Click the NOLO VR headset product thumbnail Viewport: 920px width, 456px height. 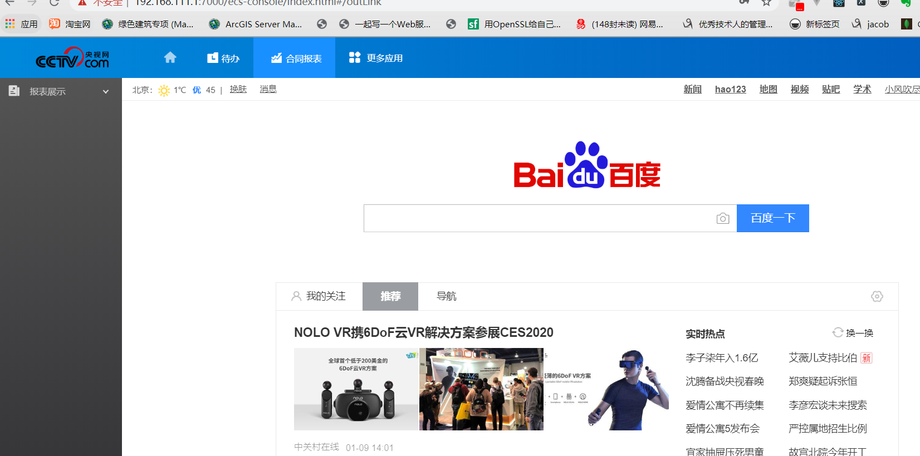356,389
